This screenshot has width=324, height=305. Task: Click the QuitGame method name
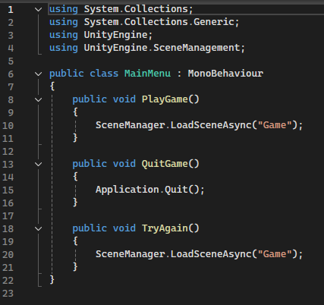coord(165,164)
